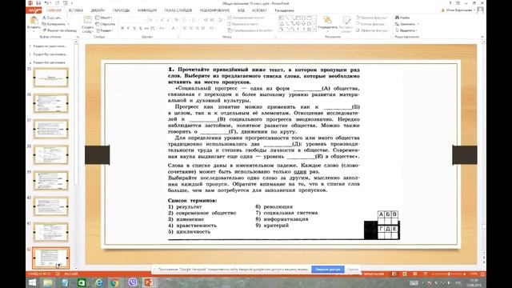The height and width of the screenshot is (288, 512).
Task: Click the left dark navigation block on slide
Action: 98,154
